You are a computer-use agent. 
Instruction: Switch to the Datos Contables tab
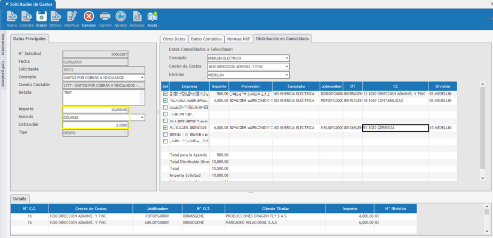[206, 39]
